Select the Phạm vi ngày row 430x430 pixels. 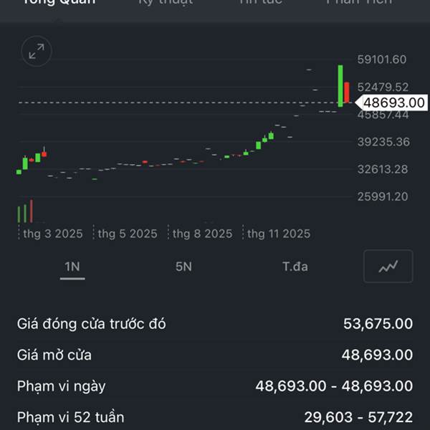pos(215,386)
